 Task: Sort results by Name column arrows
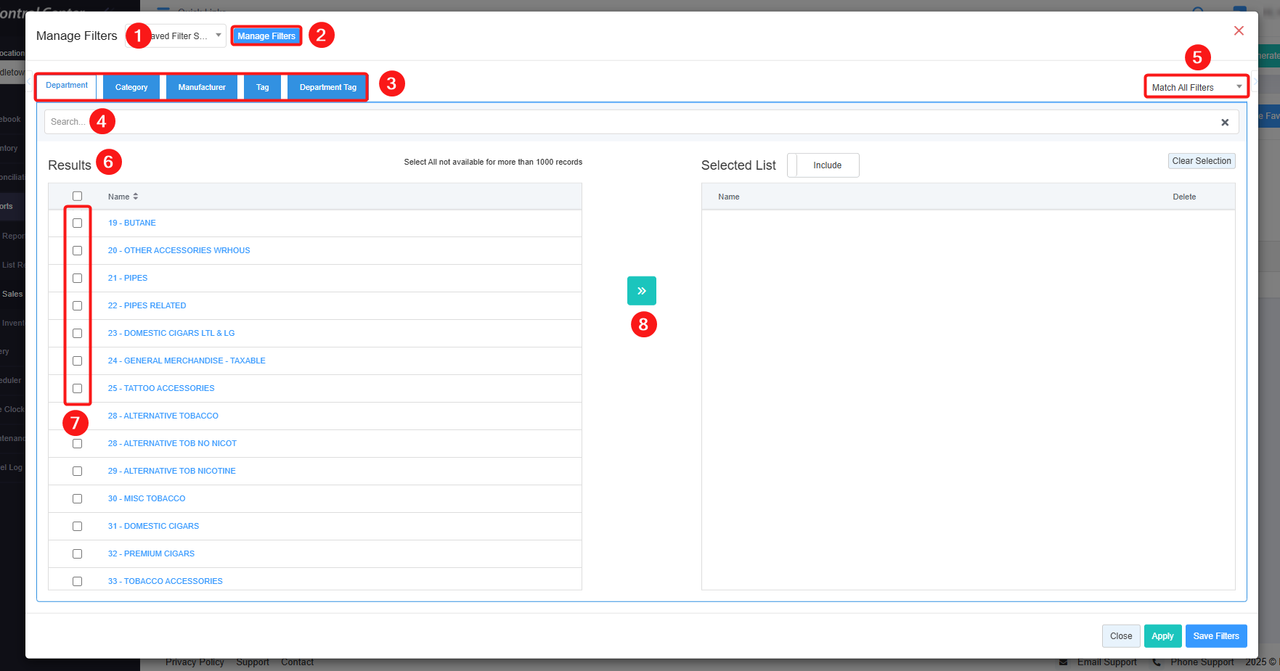coord(135,197)
